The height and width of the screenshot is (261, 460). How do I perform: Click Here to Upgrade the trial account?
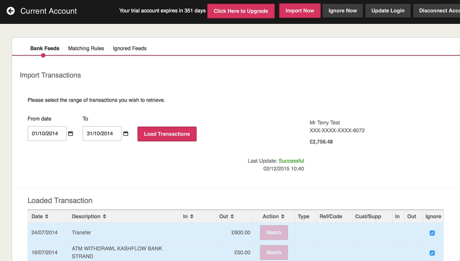[x=241, y=11]
